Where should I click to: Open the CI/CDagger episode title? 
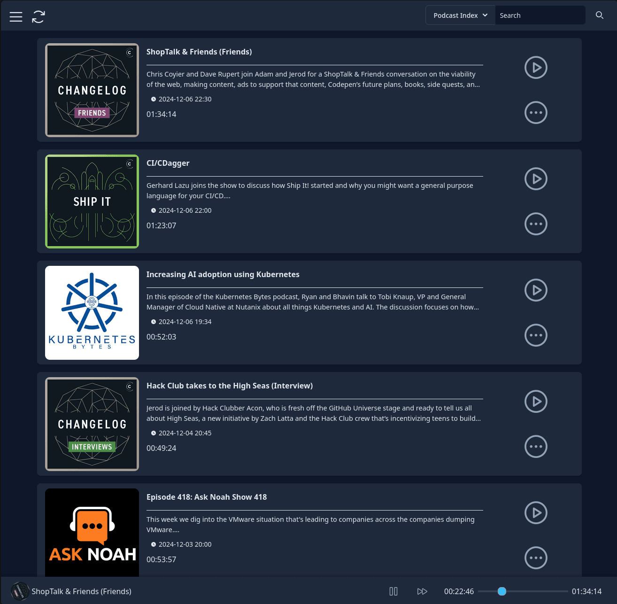[x=168, y=163]
